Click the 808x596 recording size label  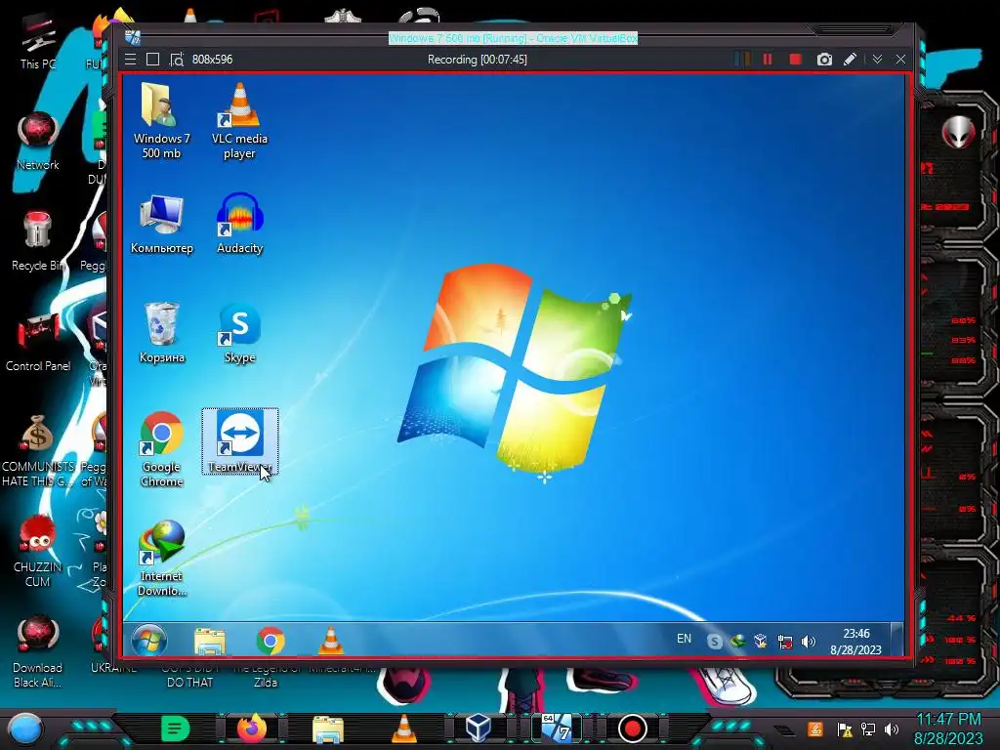tap(212, 60)
